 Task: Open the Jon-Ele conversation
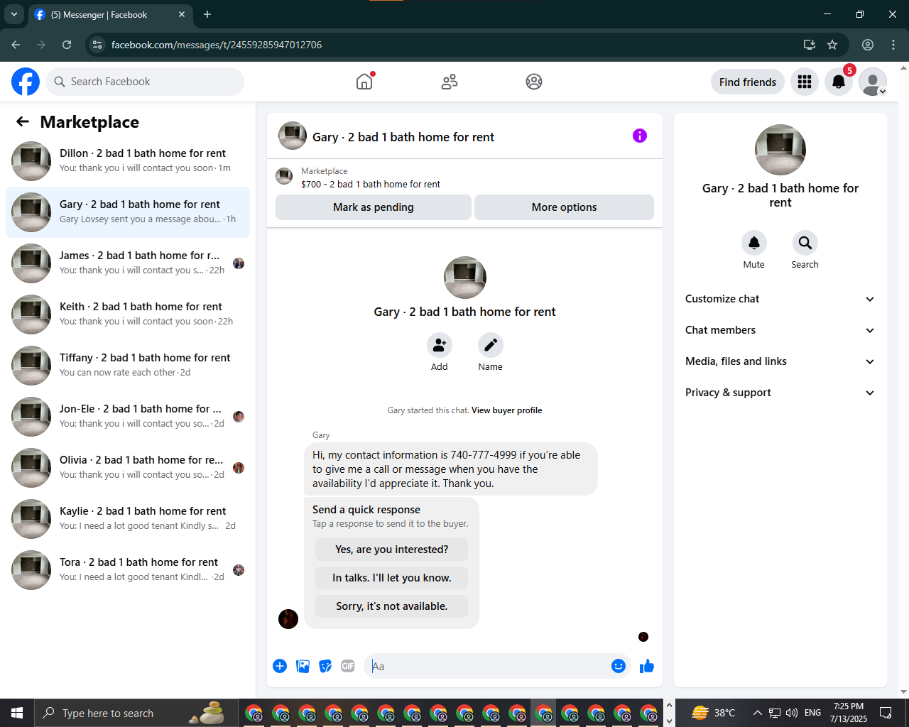[x=128, y=417]
